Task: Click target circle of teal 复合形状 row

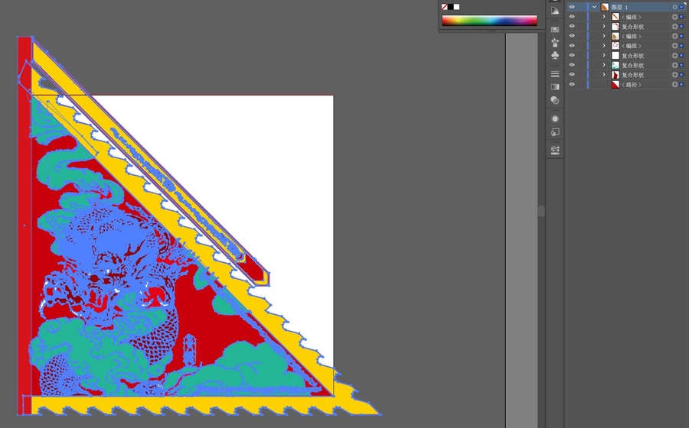Action: pyautogui.click(x=674, y=65)
